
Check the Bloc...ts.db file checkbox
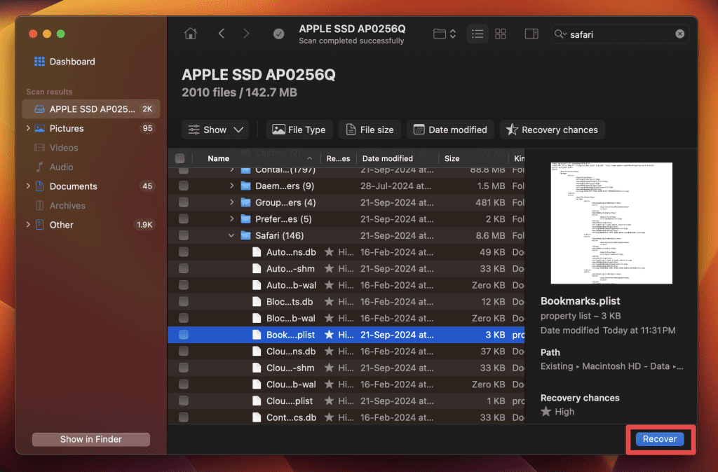[x=184, y=301]
